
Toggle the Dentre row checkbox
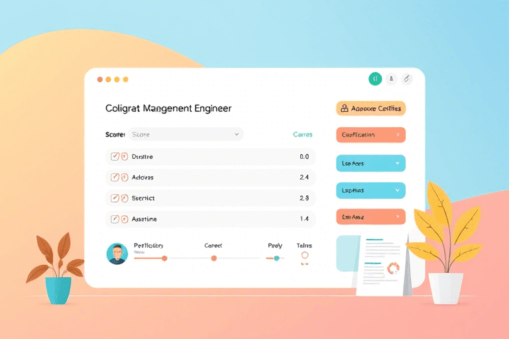point(115,157)
